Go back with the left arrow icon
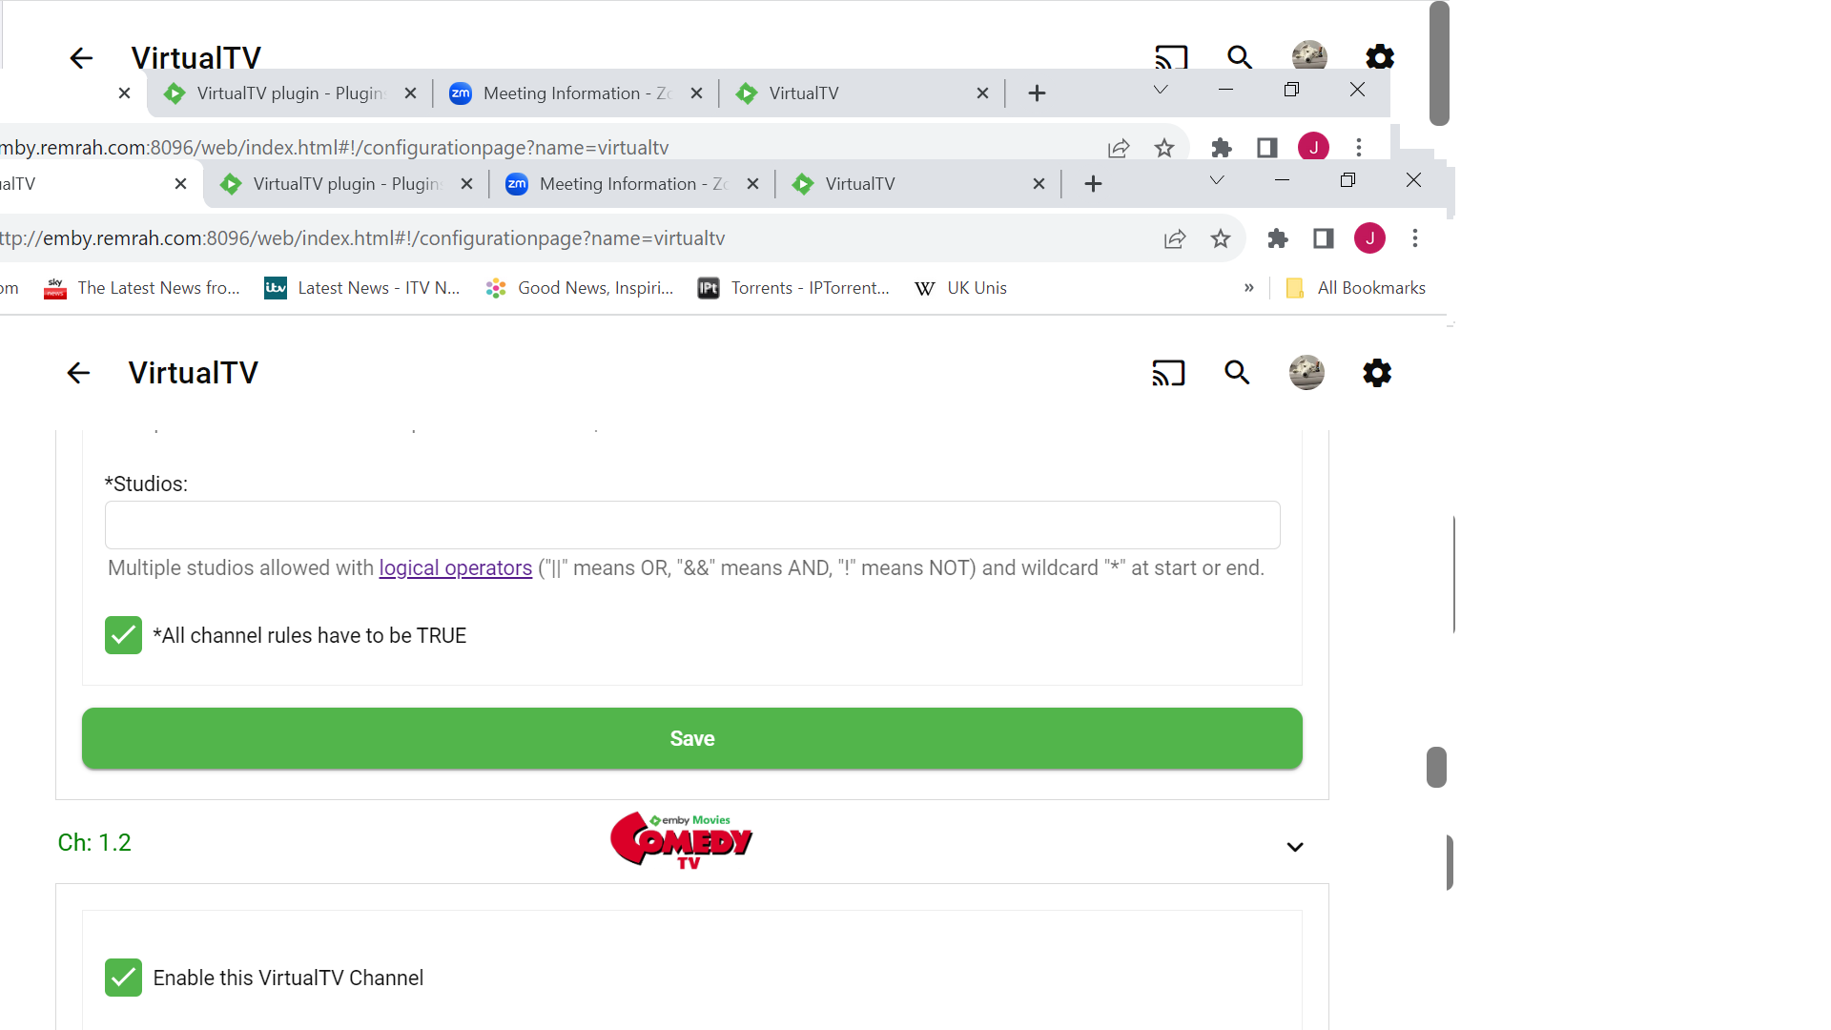 (x=78, y=373)
